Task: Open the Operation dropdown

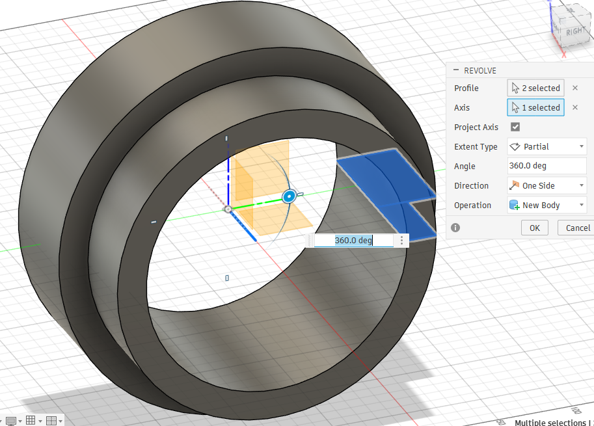Action: point(547,206)
